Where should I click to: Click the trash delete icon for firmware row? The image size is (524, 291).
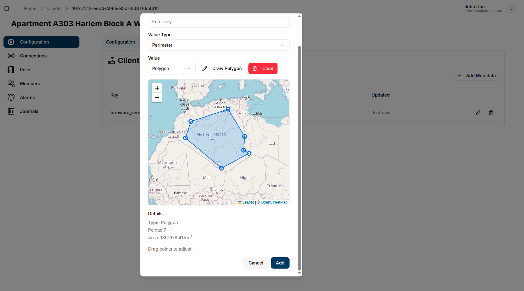[491, 113]
